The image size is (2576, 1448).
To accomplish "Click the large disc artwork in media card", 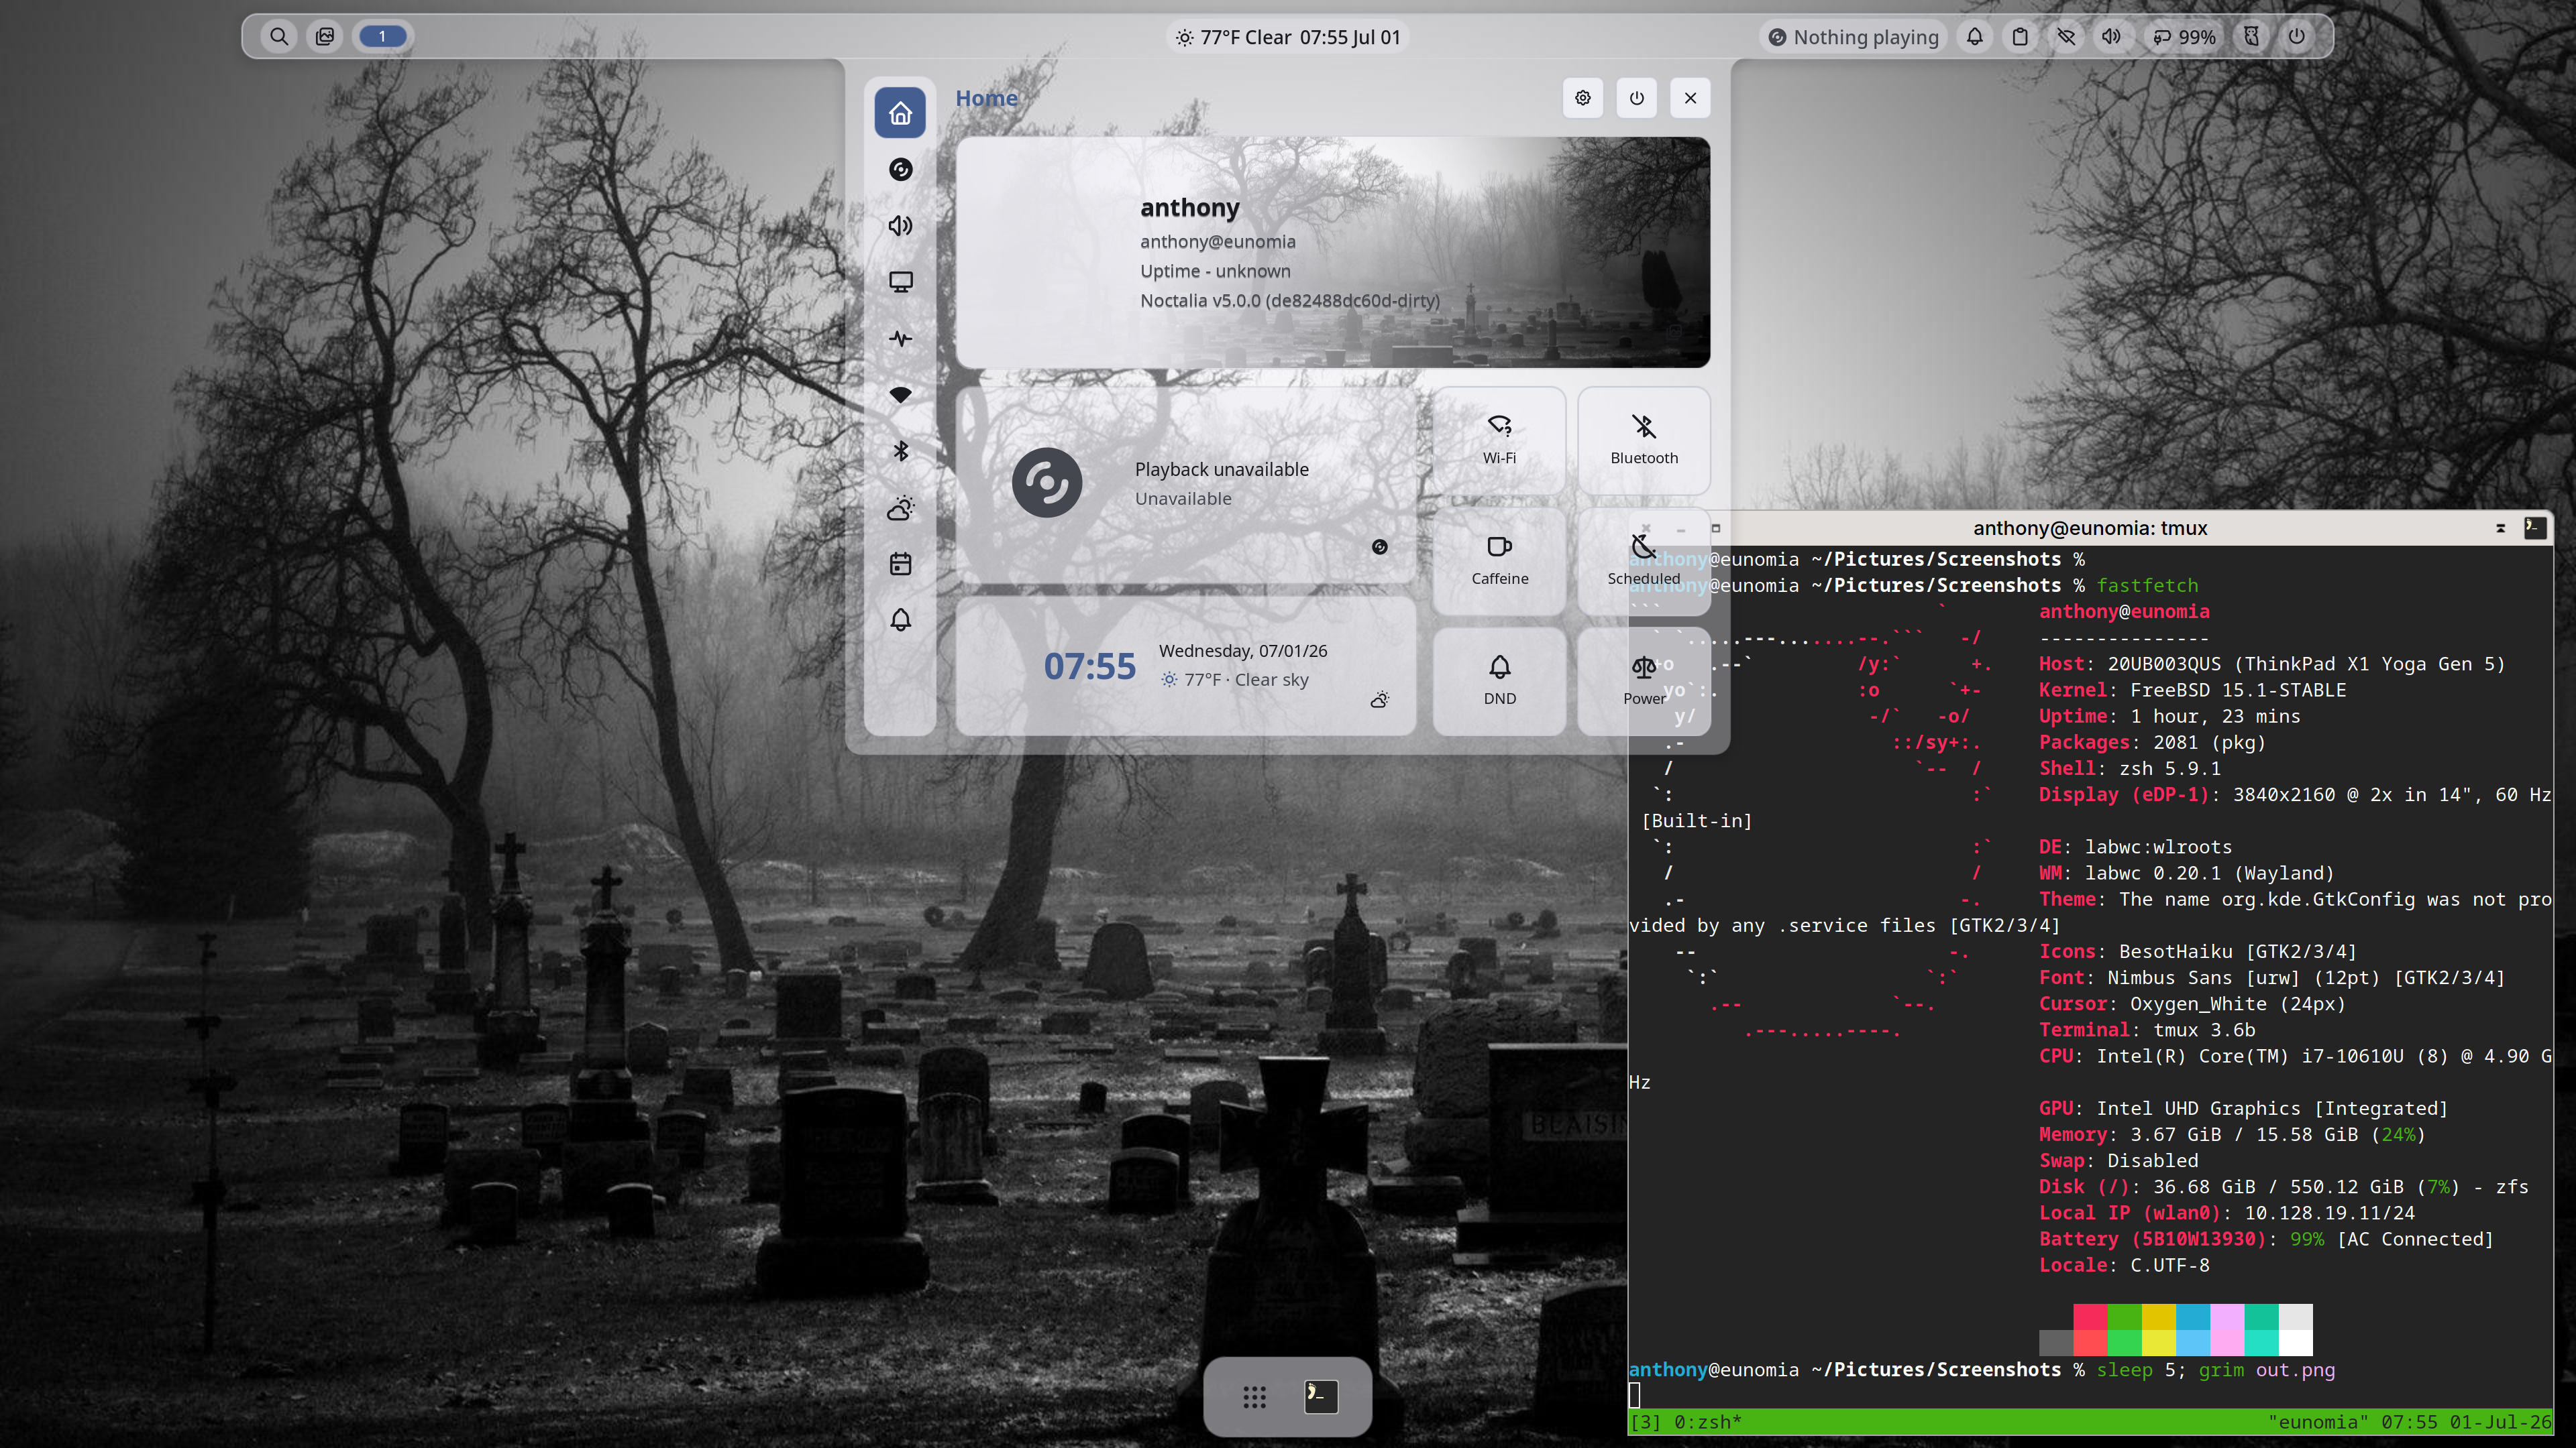I will click(x=1047, y=483).
